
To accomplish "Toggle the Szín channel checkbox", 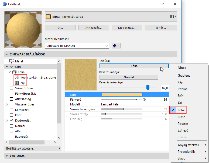I will tap(12, 67).
